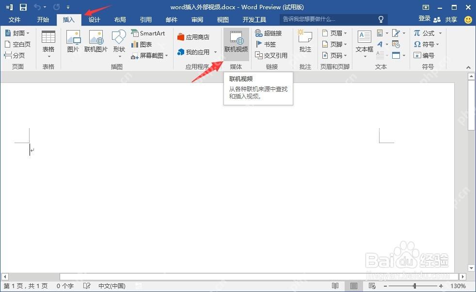Open the 文本框 text box gallery
Viewport: 476px width, 292px height.
click(x=365, y=44)
